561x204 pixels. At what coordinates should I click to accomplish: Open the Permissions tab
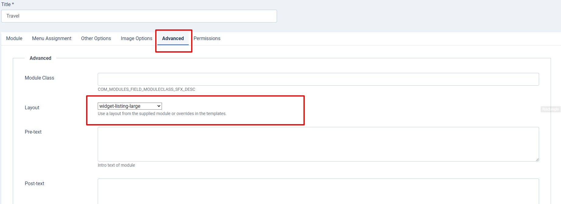(x=207, y=39)
